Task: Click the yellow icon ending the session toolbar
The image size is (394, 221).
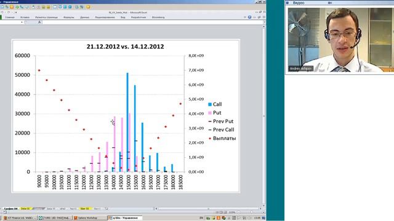Action: pyautogui.click(x=88, y=7)
